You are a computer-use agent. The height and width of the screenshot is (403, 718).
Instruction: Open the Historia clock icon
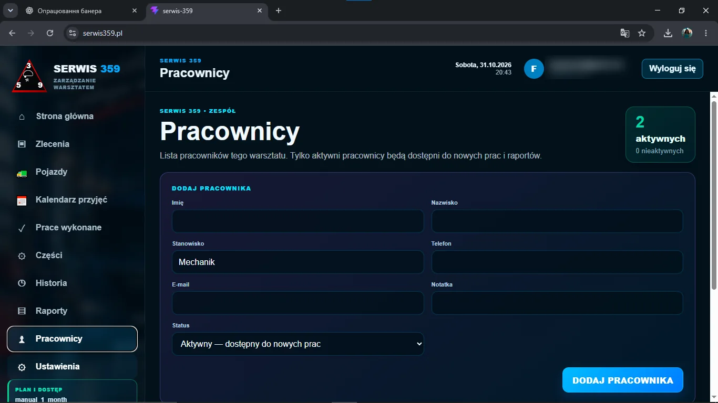[22, 283]
